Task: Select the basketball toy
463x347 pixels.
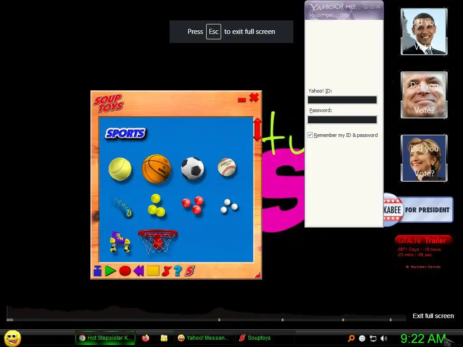Action: click(156, 169)
